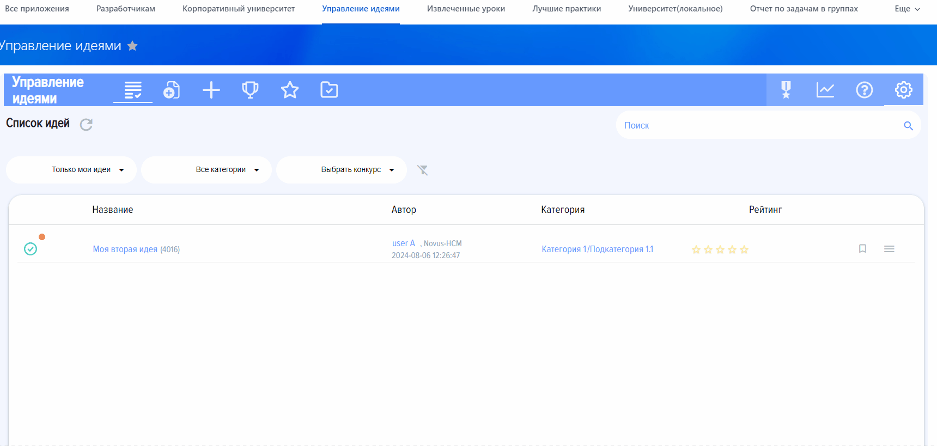The width and height of the screenshot is (937, 446).
Task: Open the medal awards icon
Action: pyautogui.click(x=786, y=90)
